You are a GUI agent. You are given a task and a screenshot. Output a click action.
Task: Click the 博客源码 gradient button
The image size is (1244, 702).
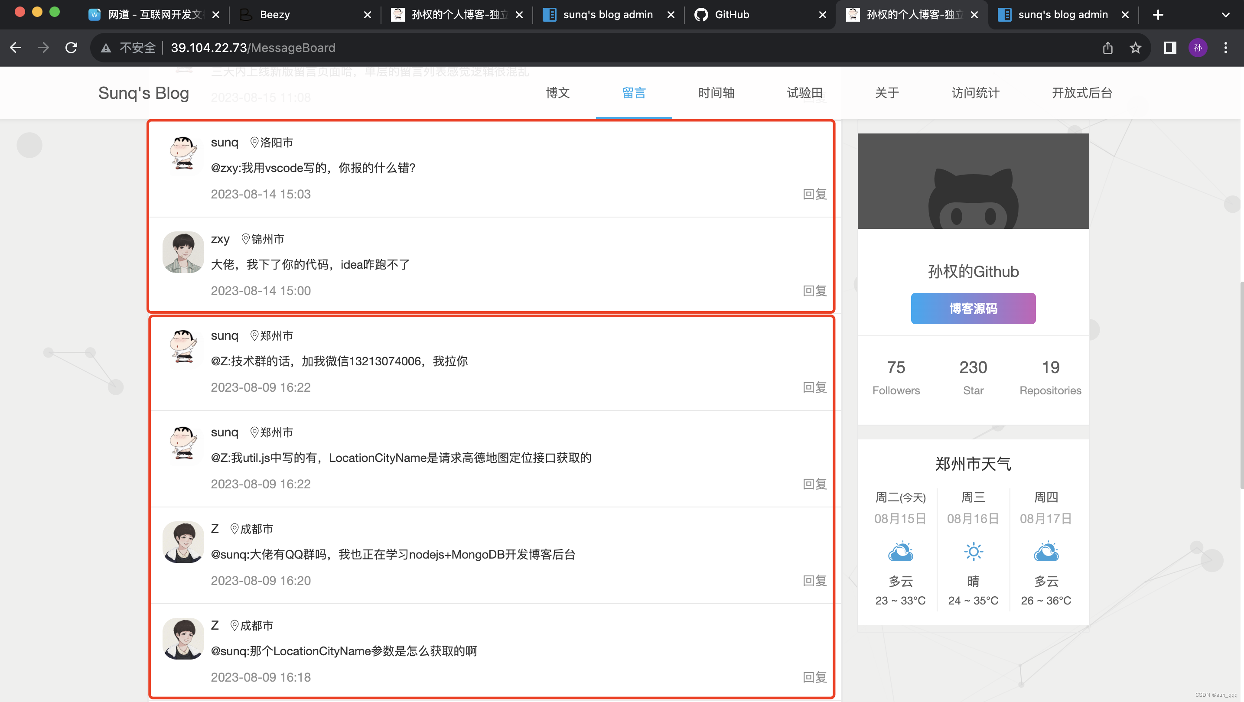[973, 309]
